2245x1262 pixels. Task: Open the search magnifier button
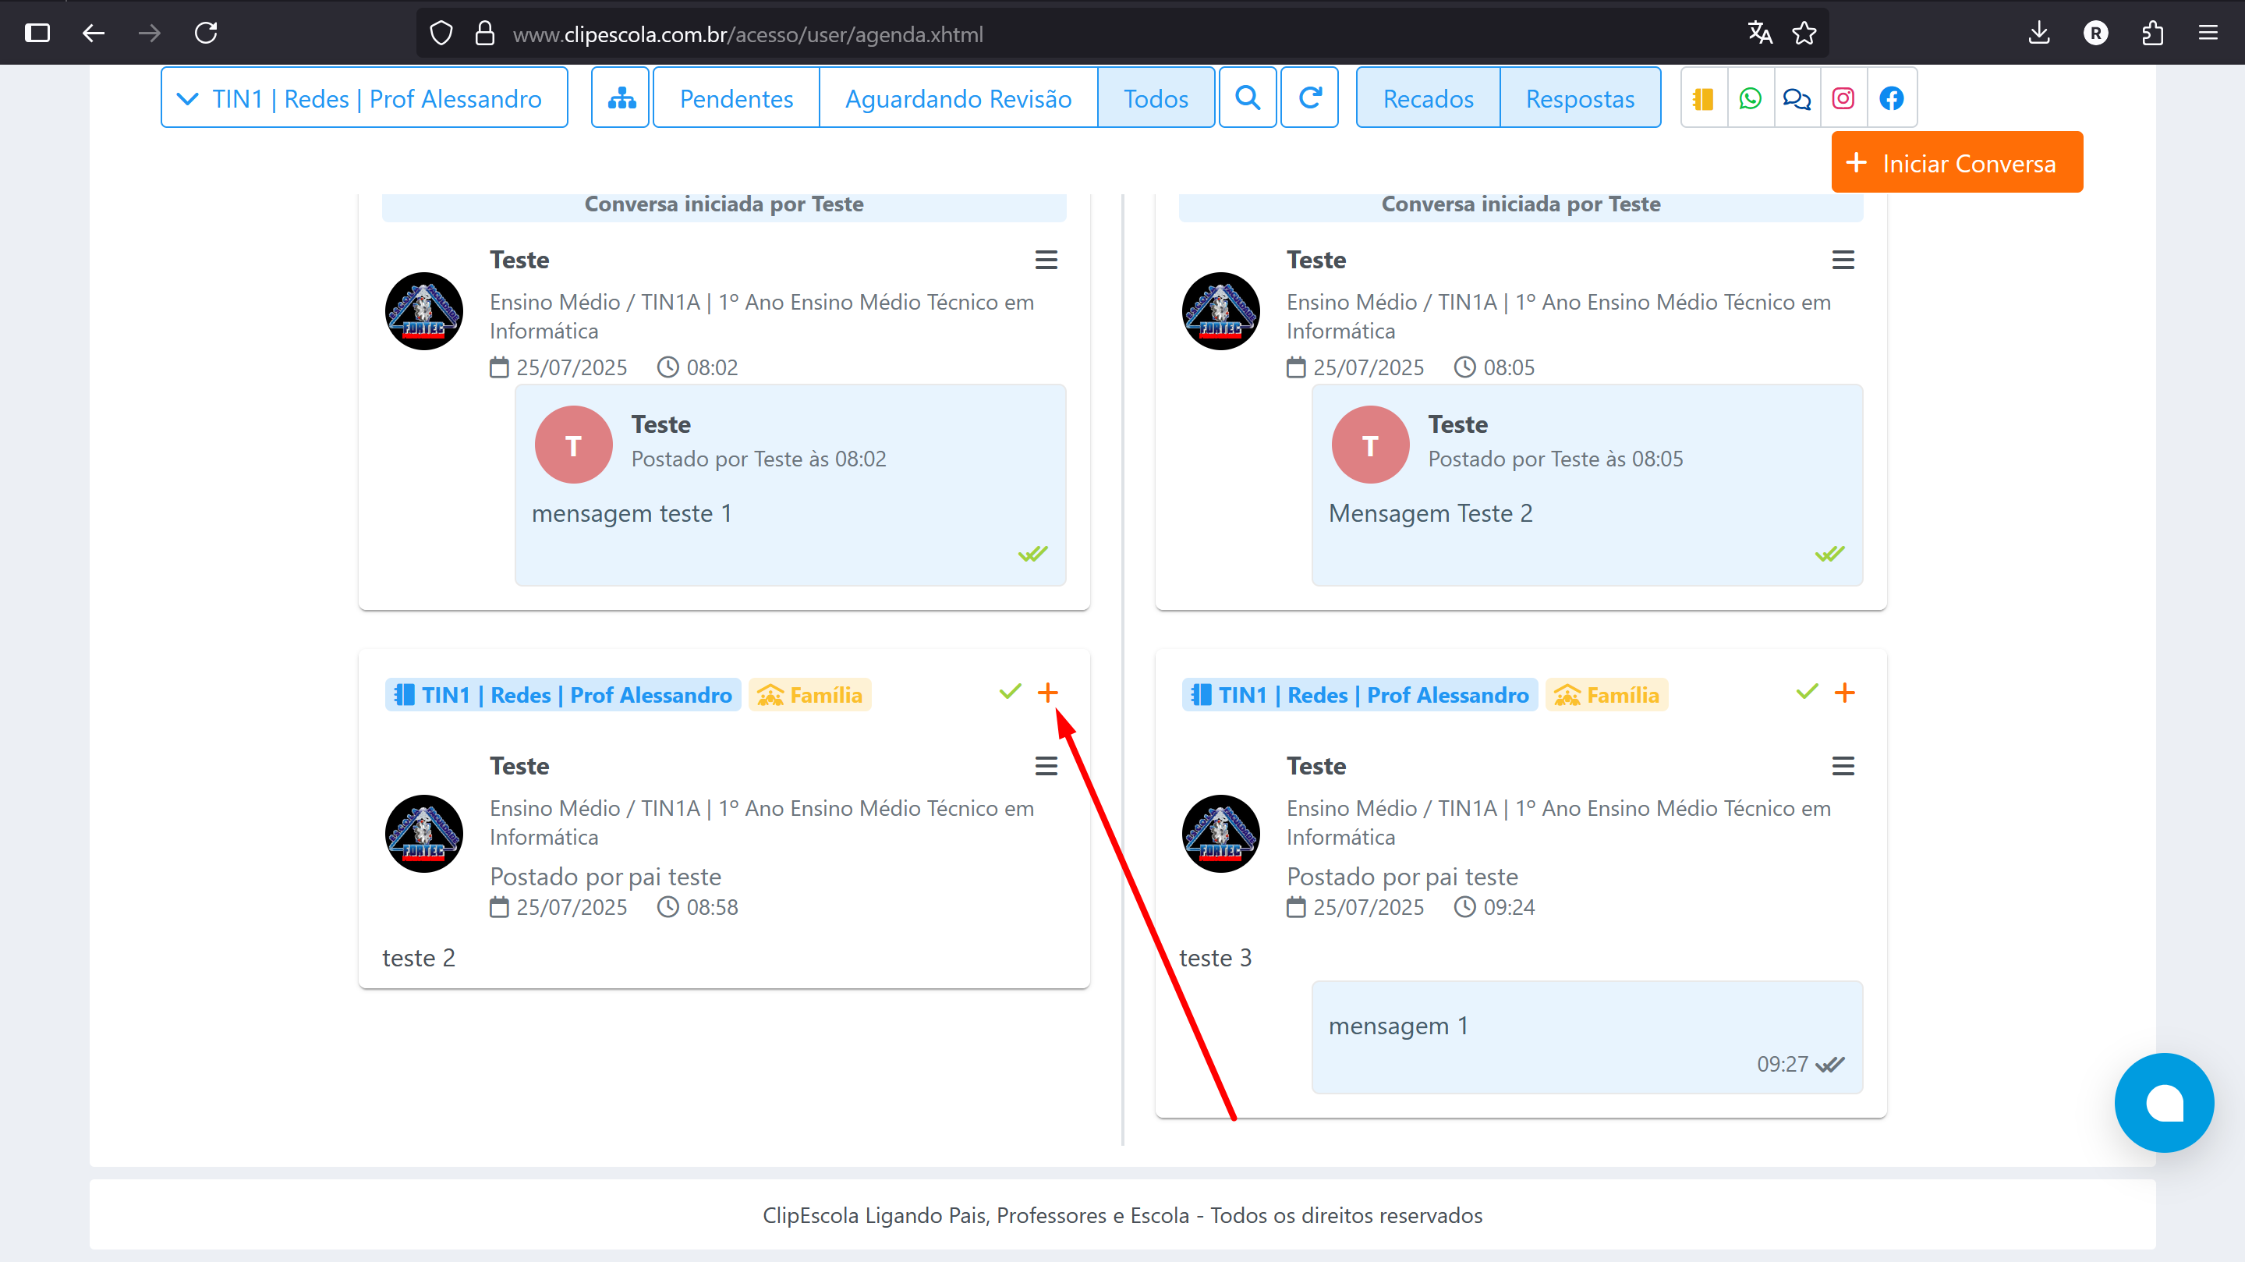[1247, 97]
